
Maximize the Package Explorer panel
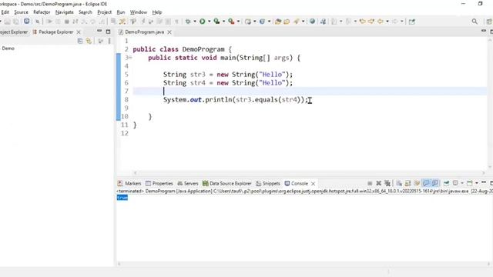108,32
